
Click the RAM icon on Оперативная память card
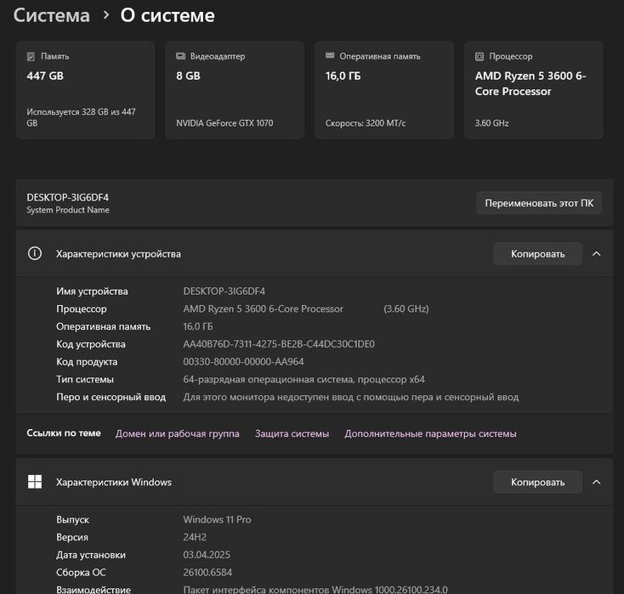[x=330, y=57]
